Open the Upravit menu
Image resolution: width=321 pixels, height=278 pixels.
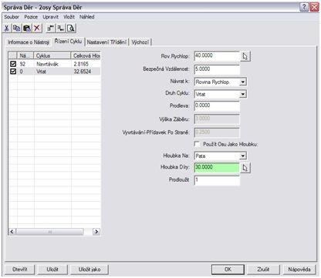point(50,17)
